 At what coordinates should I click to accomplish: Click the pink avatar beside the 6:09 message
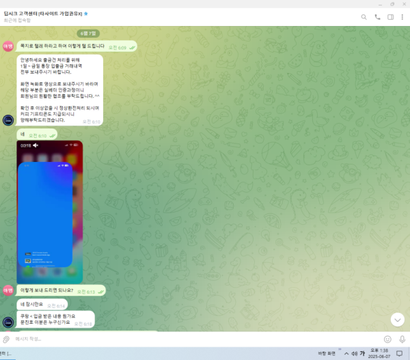[8, 46]
